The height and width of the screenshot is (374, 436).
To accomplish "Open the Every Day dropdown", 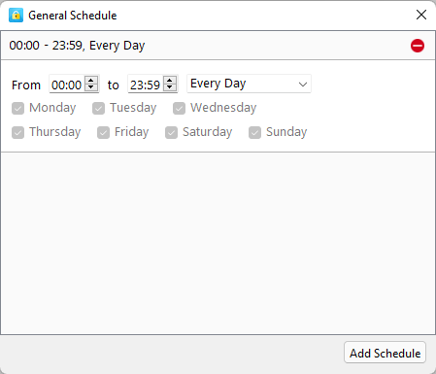I will tap(249, 84).
